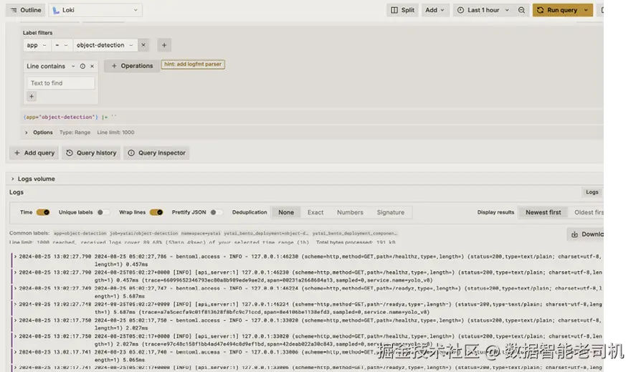
Task: Show info for Line contains operation
Action: click(82, 66)
